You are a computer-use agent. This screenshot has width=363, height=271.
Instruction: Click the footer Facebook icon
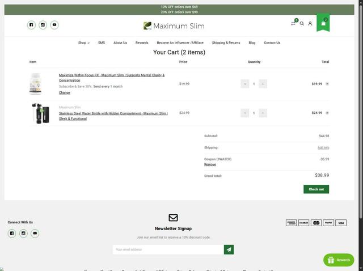pyautogui.click(x=12, y=233)
